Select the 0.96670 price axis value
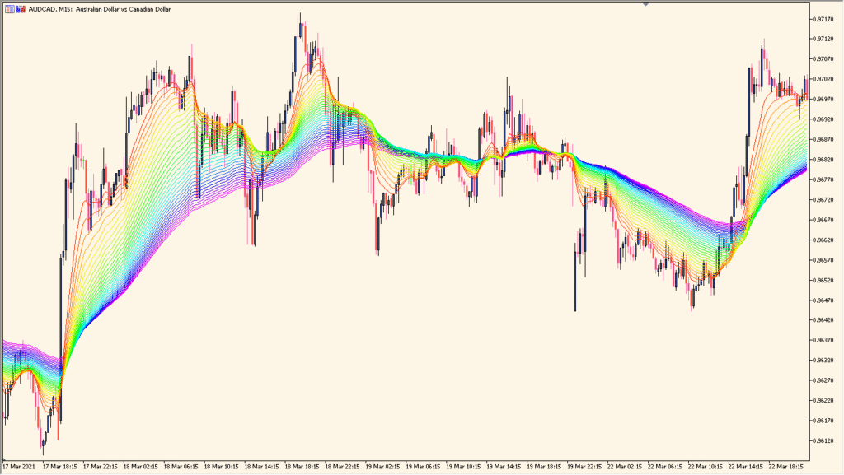This screenshot has width=844, height=475. click(x=823, y=220)
